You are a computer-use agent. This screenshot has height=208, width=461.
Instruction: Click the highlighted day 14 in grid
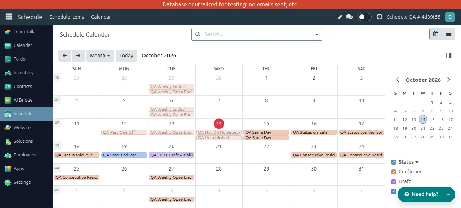point(219,124)
